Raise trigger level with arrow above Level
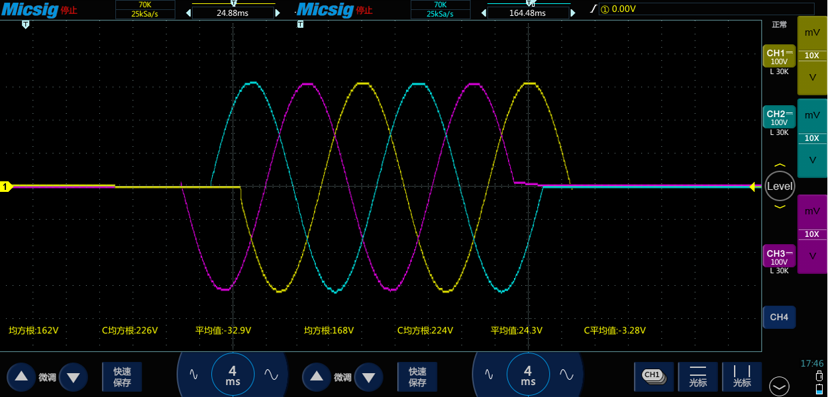 click(780, 165)
